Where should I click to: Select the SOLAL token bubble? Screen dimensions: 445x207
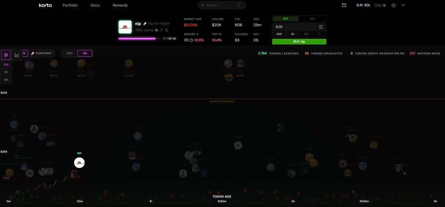tap(138, 136)
